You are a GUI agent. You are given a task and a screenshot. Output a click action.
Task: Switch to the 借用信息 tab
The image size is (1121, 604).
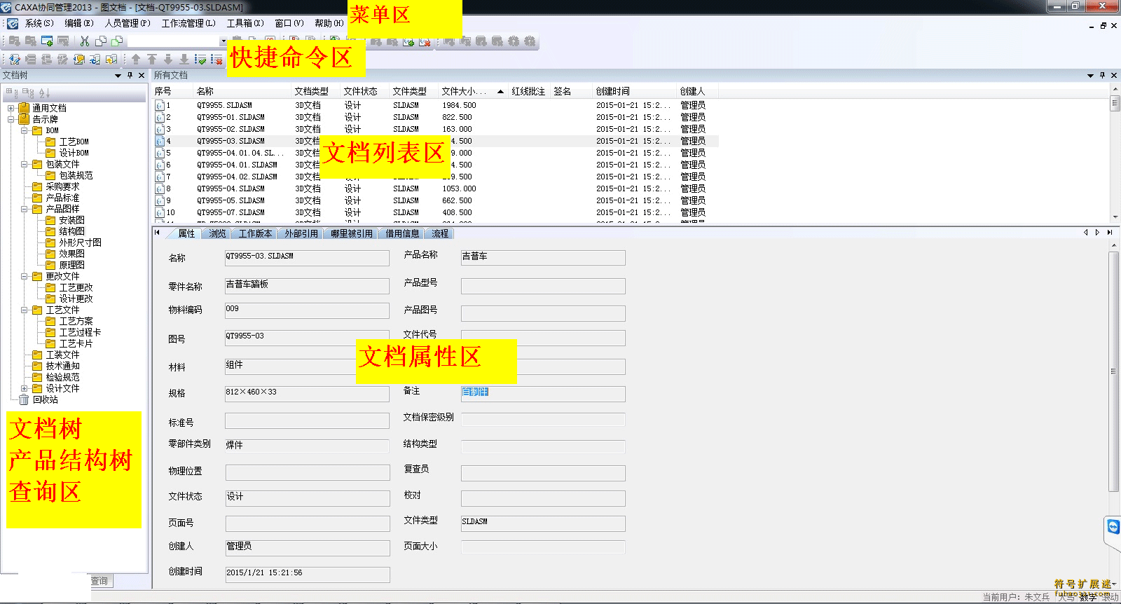click(x=402, y=233)
